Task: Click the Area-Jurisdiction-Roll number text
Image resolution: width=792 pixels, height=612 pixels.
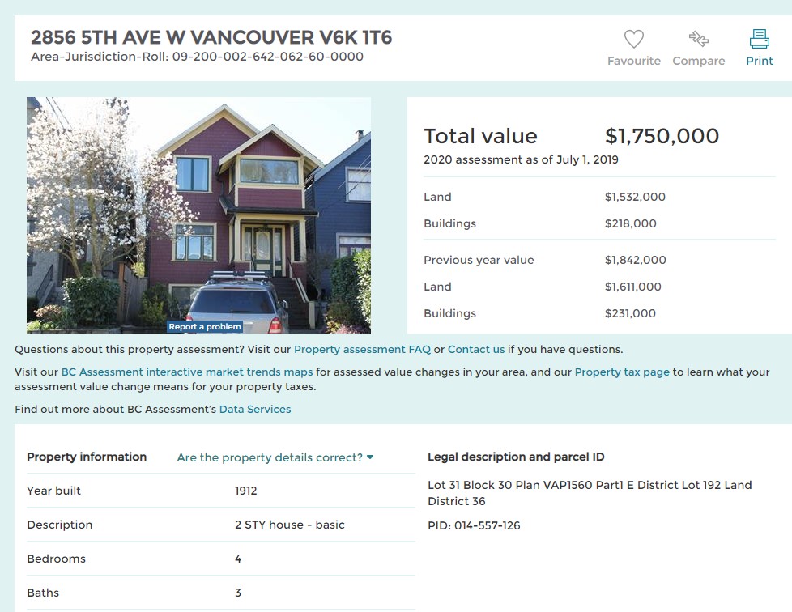Action: pyautogui.click(x=197, y=57)
